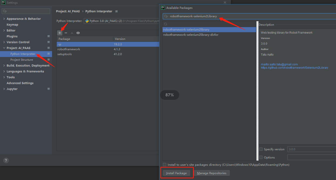Check Install to user's site packages directory
Image resolution: width=336 pixels, height=180 pixels.
[x=165, y=164]
